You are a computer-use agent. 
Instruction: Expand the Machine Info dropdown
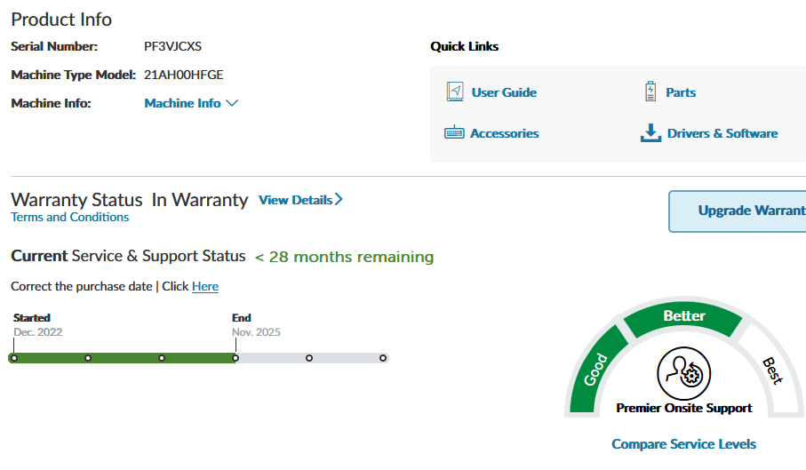click(x=191, y=103)
